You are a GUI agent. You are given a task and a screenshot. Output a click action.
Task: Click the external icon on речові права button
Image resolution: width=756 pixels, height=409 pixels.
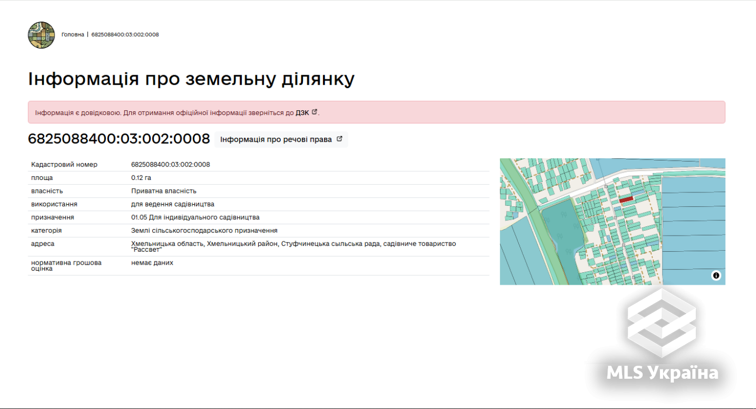coord(340,139)
